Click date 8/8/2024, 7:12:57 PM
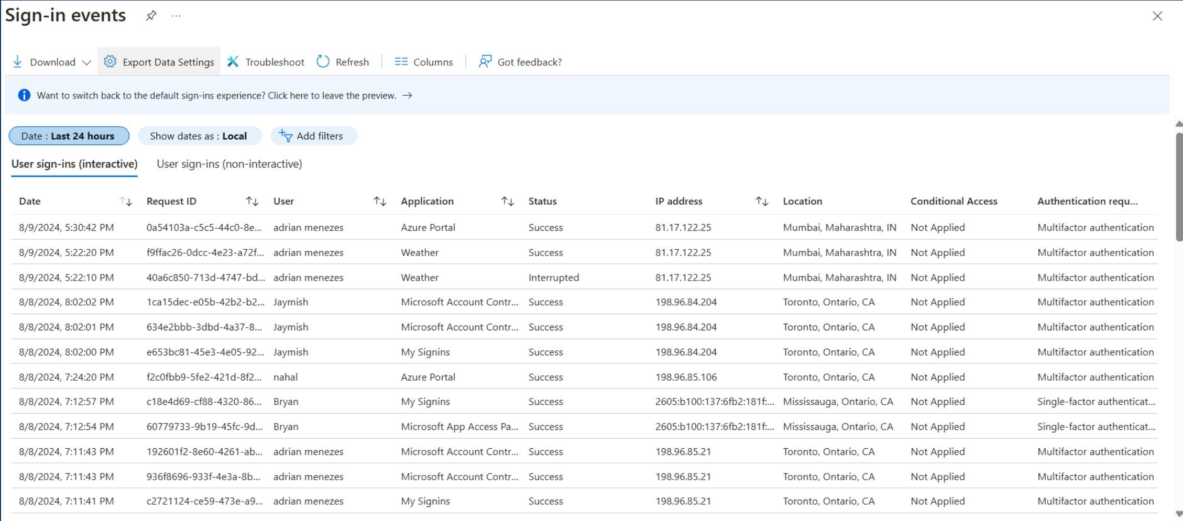1183x521 pixels. [x=67, y=402]
